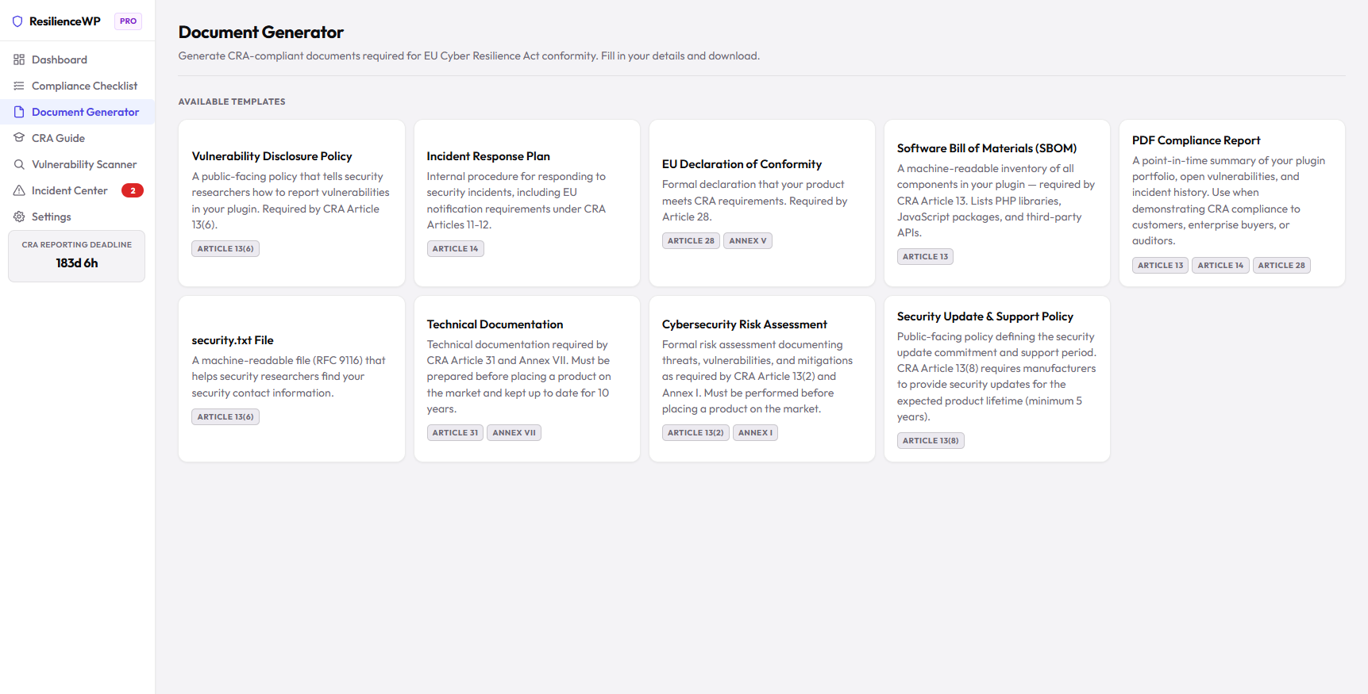Click the ARTICLE 13(2) tag
Image resolution: width=1368 pixels, height=694 pixels.
click(x=696, y=433)
